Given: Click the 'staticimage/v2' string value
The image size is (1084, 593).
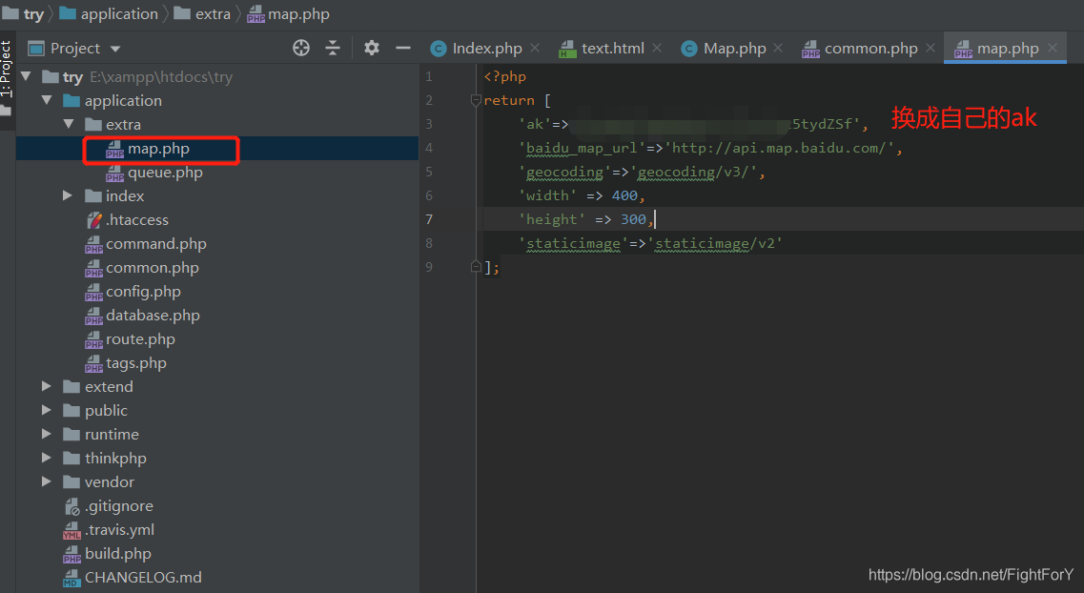Looking at the screenshot, I should click(715, 243).
